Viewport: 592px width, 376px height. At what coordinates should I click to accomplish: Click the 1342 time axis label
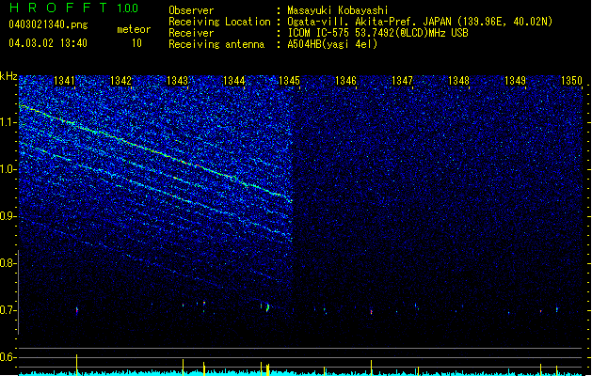(x=120, y=80)
